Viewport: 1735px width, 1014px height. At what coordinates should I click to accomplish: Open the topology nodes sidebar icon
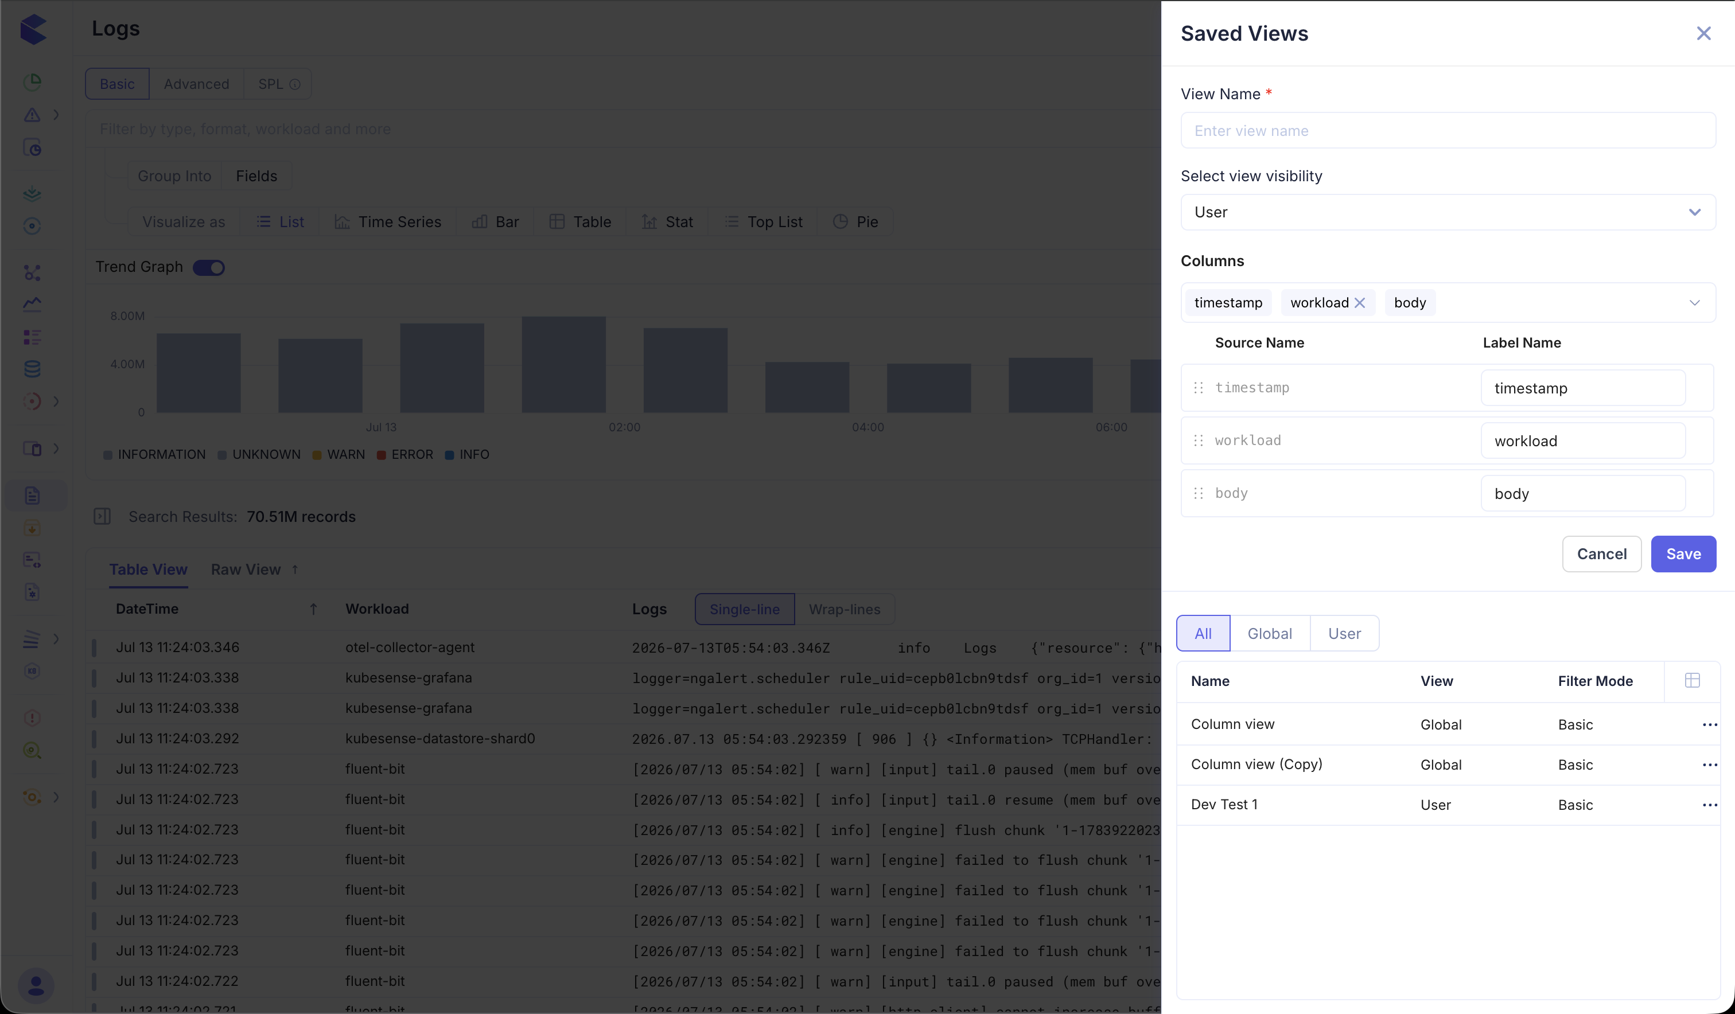click(32, 272)
